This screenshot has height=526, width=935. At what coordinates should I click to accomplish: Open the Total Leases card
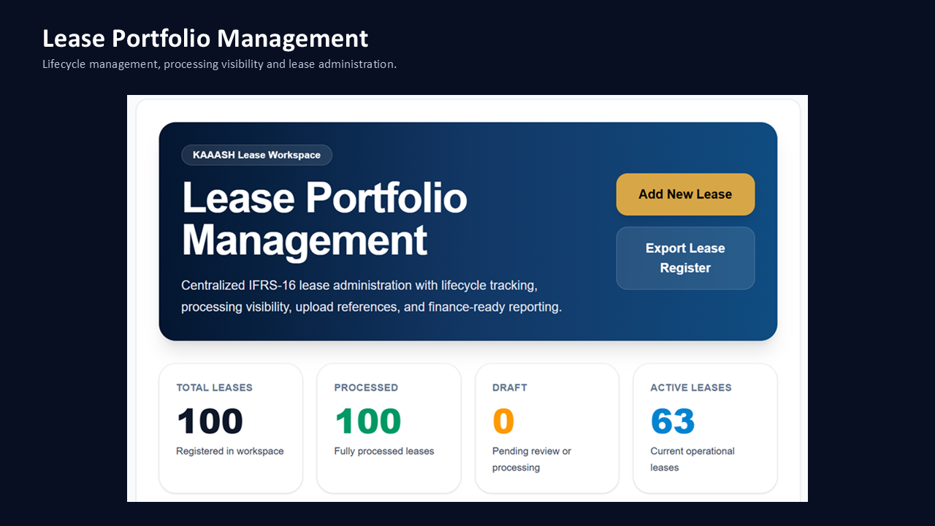point(231,428)
